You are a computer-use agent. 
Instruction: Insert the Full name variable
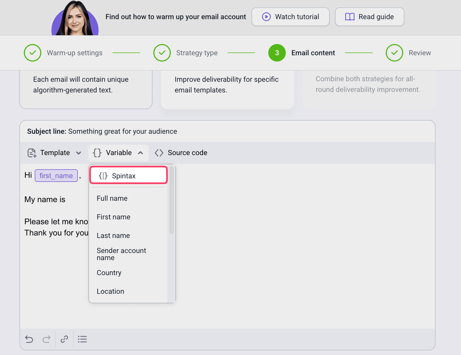click(x=112, y=198)
